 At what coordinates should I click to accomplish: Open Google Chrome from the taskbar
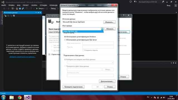20,97
